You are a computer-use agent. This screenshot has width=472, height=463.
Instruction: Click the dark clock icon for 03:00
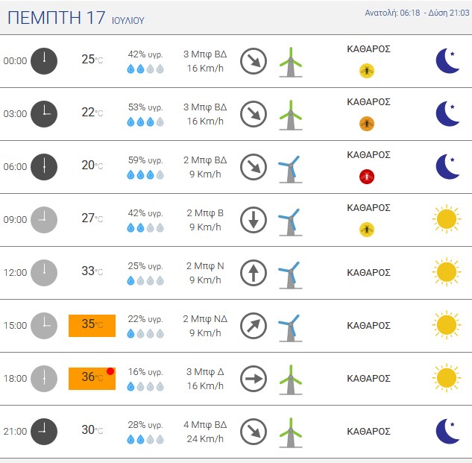[x=44, y=114]
